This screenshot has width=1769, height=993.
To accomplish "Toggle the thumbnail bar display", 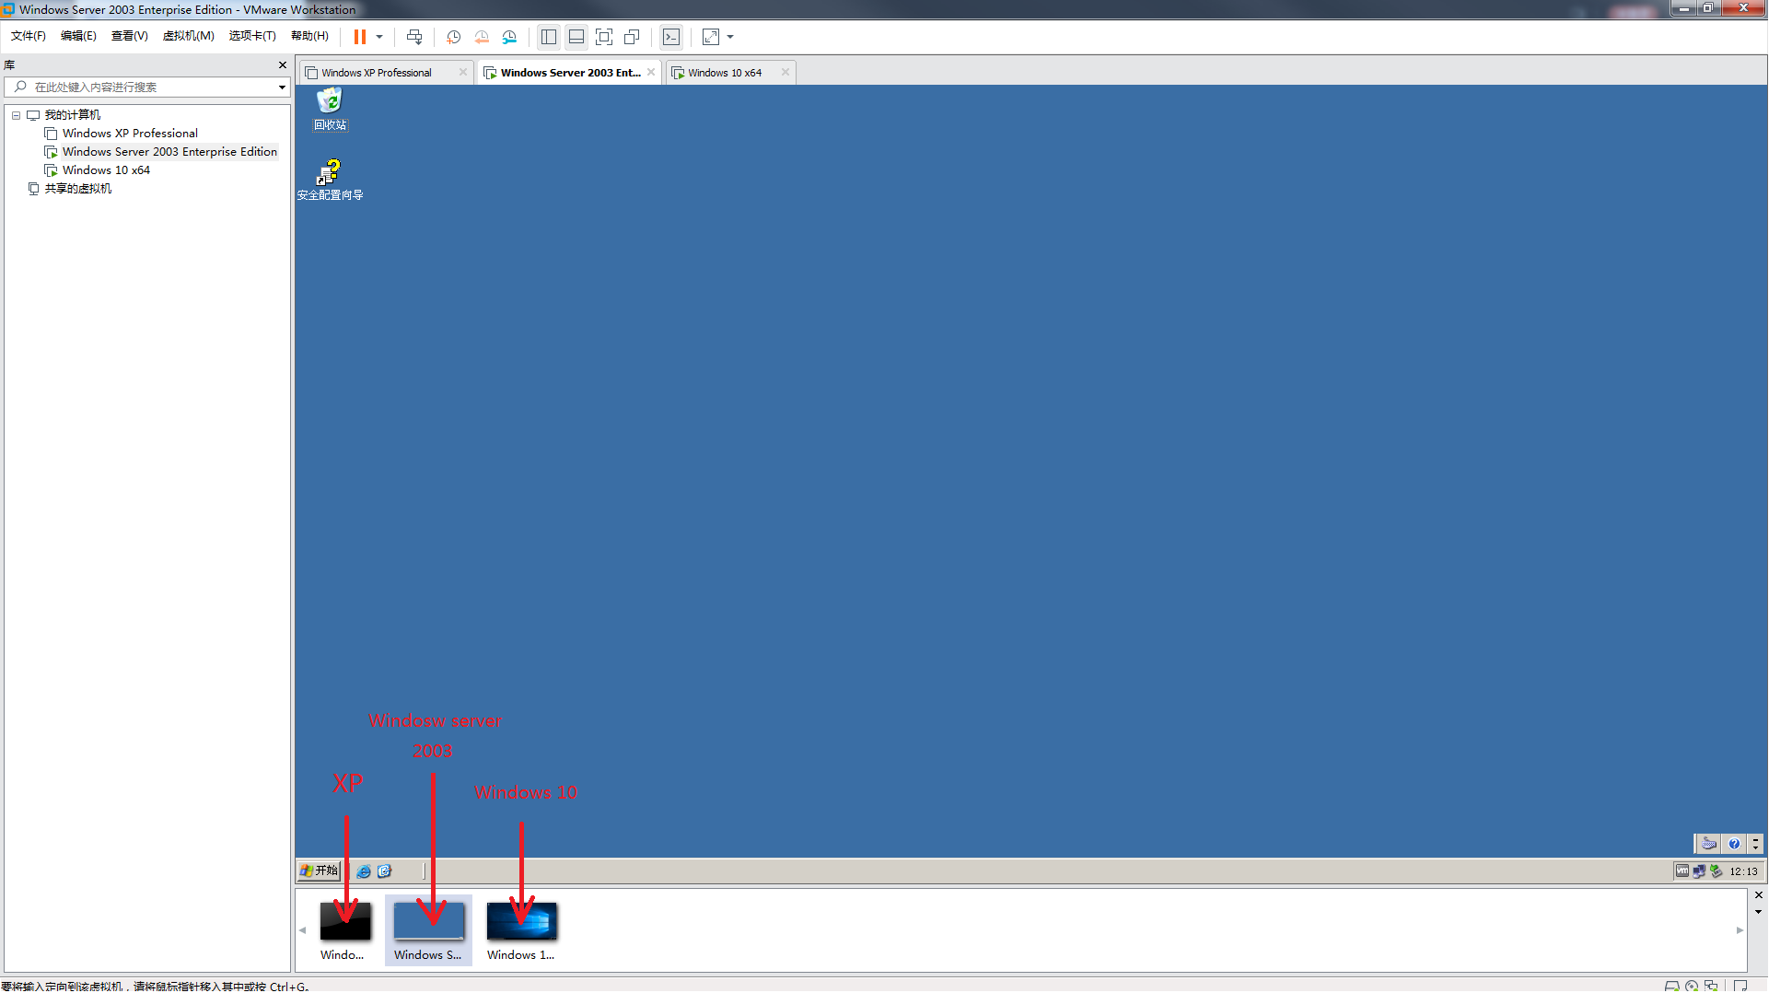I will click(576, 37).
